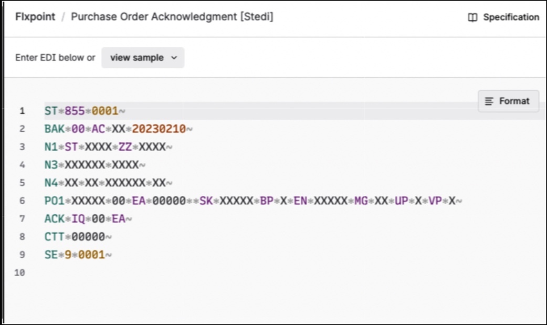Place cursor on the ST*855*0001 line
Screen dimensions: 547x325
pos(84,111)
